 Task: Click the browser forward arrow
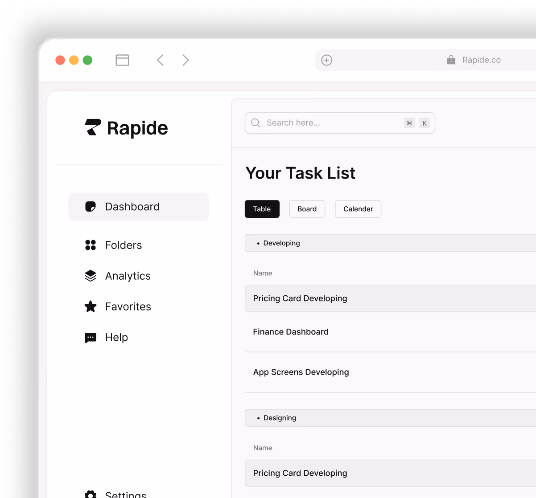pyautogui.click(x=186, y=60)
